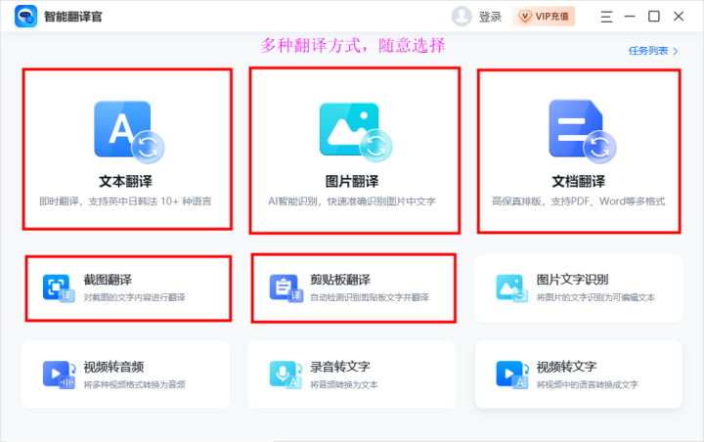Open the 录音转文字 recording-to-text microphone icon

[285, 375]
